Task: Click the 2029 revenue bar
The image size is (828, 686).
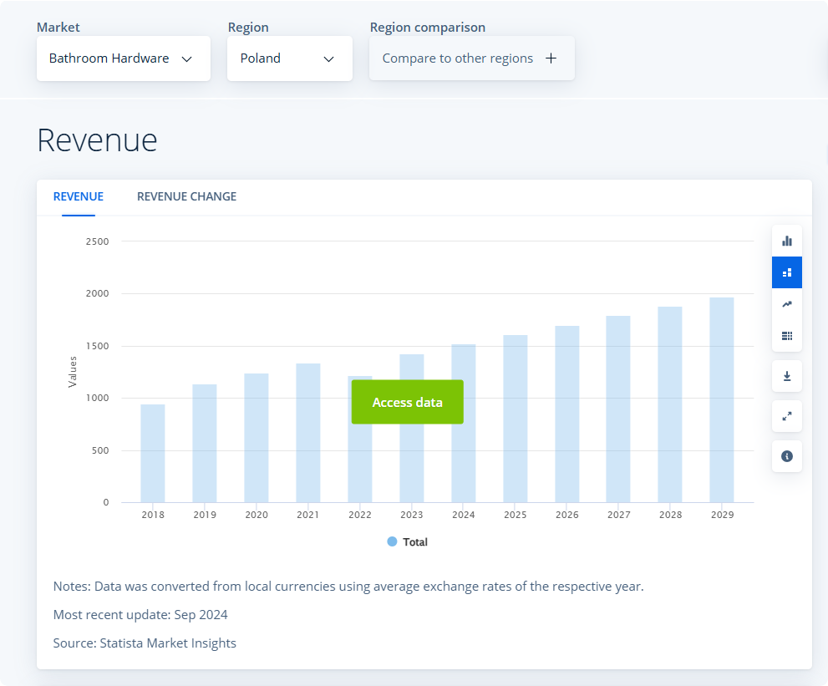Action: (721, 400)
